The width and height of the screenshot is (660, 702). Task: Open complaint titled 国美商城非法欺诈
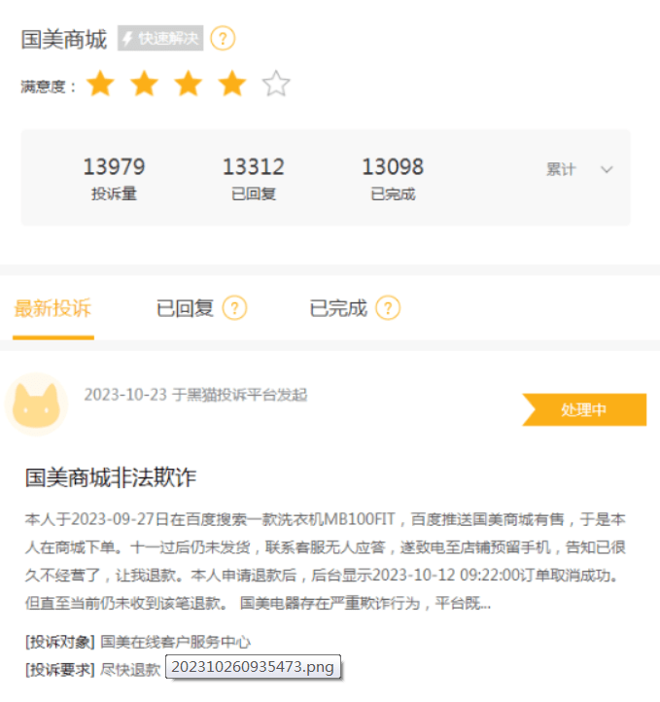pos(111,477)
